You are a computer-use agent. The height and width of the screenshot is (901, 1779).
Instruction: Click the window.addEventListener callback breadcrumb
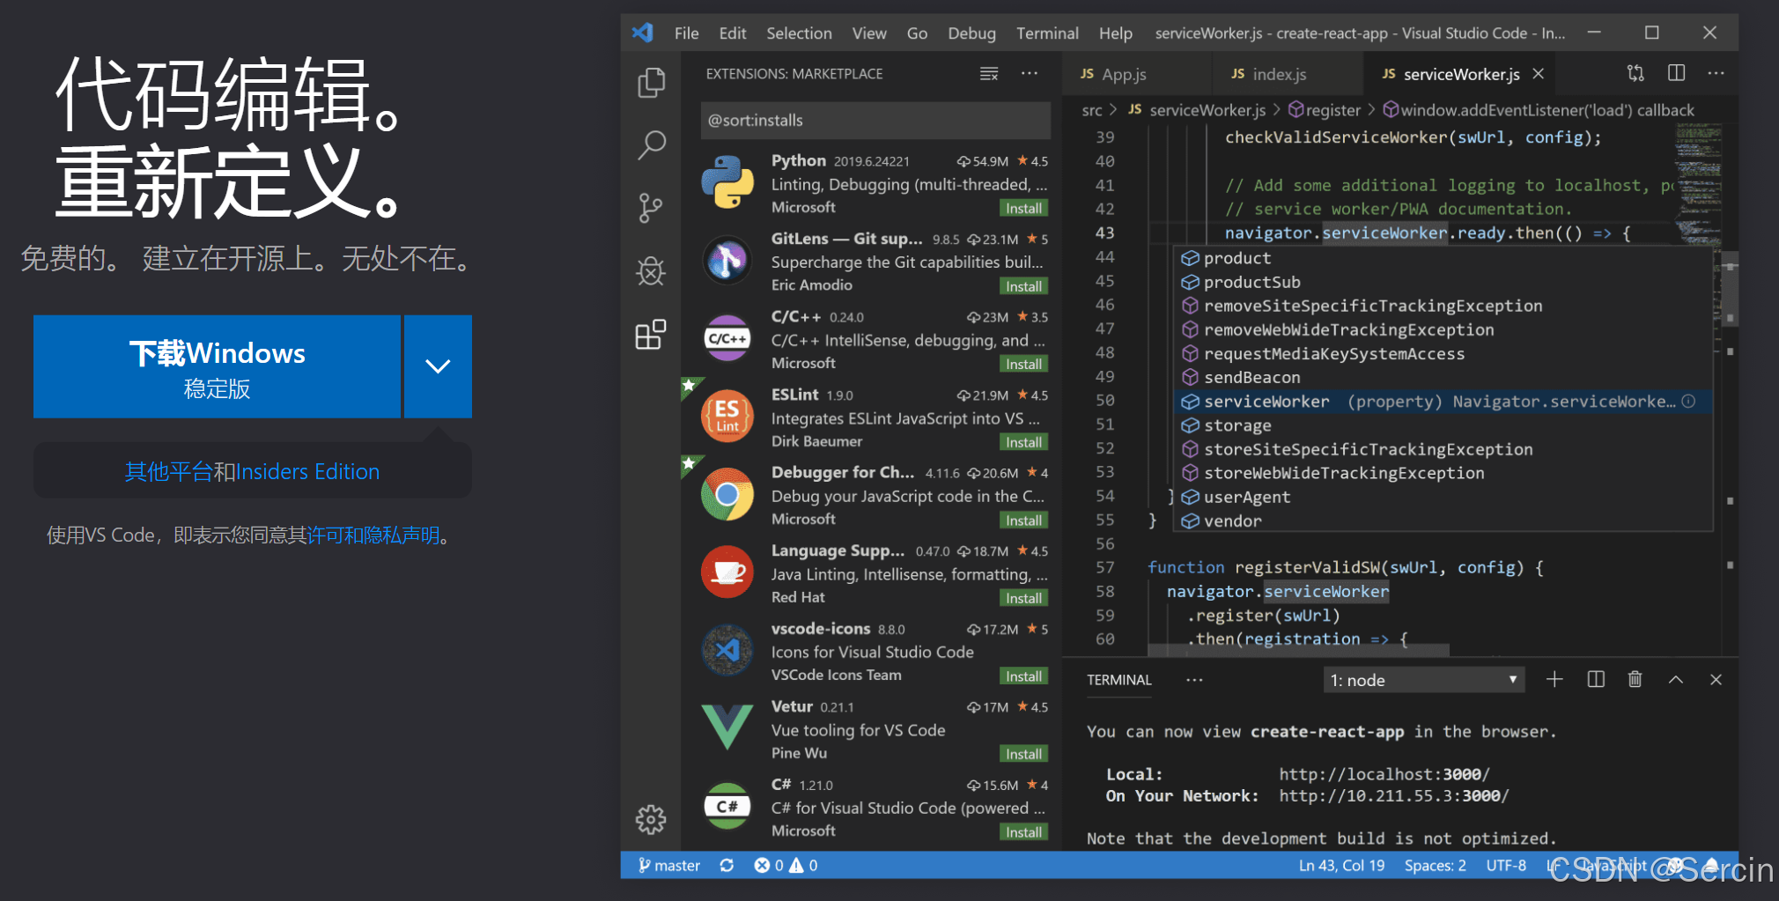tap(1539, 110)
